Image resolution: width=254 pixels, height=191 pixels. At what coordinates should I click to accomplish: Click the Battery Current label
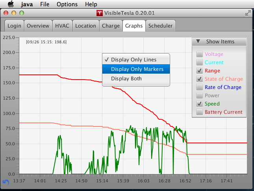pos(224,112)
